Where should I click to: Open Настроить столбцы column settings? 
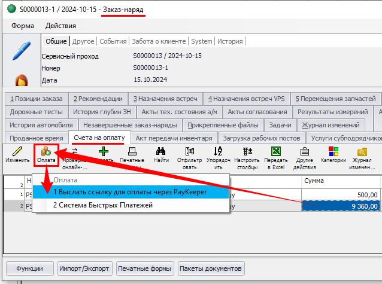point(247,152)
